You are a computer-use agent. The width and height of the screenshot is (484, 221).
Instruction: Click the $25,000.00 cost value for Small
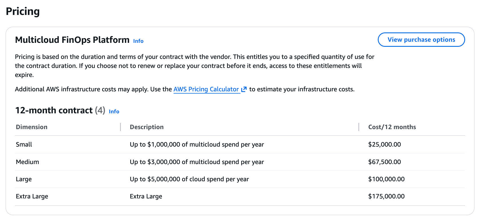point(385,144)
